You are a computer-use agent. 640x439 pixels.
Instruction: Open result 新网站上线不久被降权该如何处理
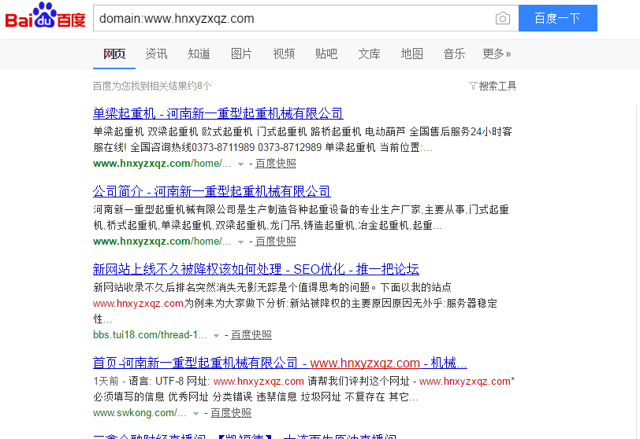256,269
